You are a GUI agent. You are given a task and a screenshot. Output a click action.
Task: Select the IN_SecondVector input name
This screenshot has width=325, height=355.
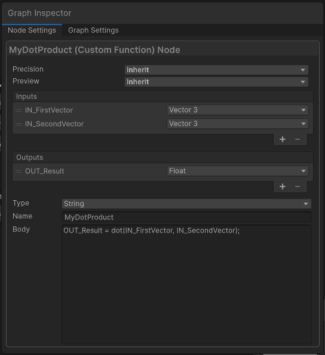(54, 124)
